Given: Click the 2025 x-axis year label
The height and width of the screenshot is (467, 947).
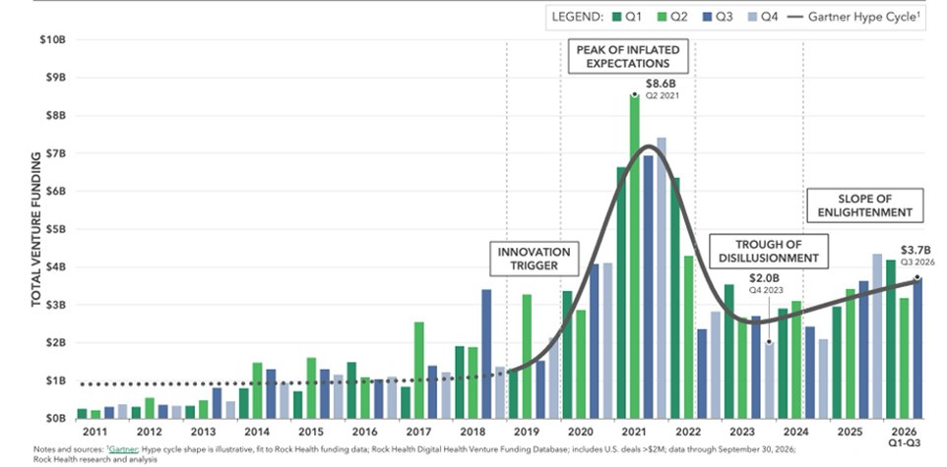Looking at the screenshot, I should [x=850, y=432].
